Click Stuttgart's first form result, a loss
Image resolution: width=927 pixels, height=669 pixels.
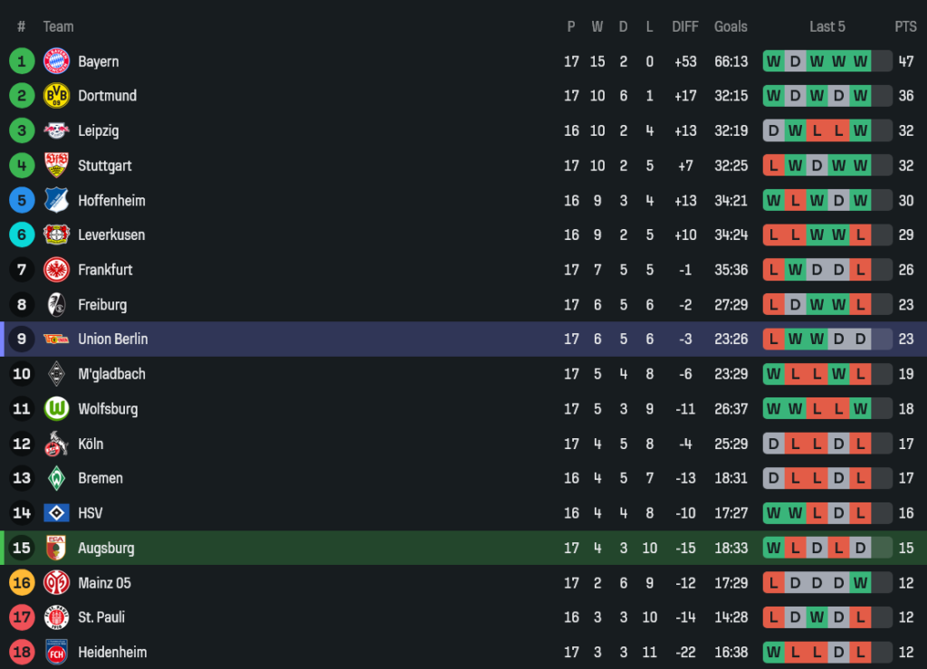(773, 166)
